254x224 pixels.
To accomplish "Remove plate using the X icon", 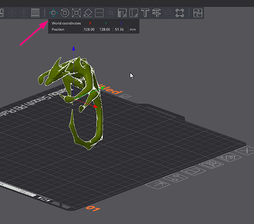I will tap(247, 151).
